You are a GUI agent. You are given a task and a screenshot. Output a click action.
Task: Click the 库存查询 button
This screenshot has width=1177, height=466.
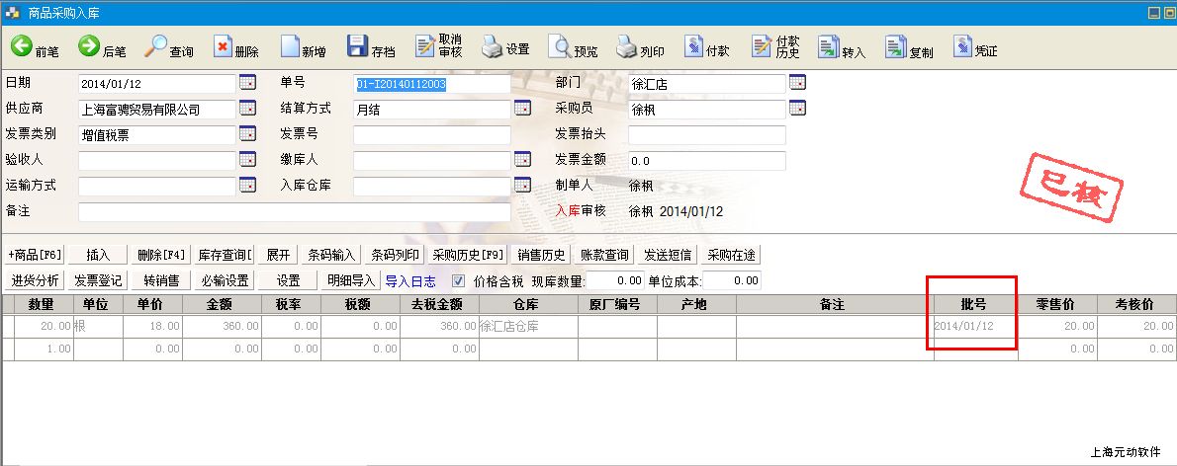(x=224, y=255)
